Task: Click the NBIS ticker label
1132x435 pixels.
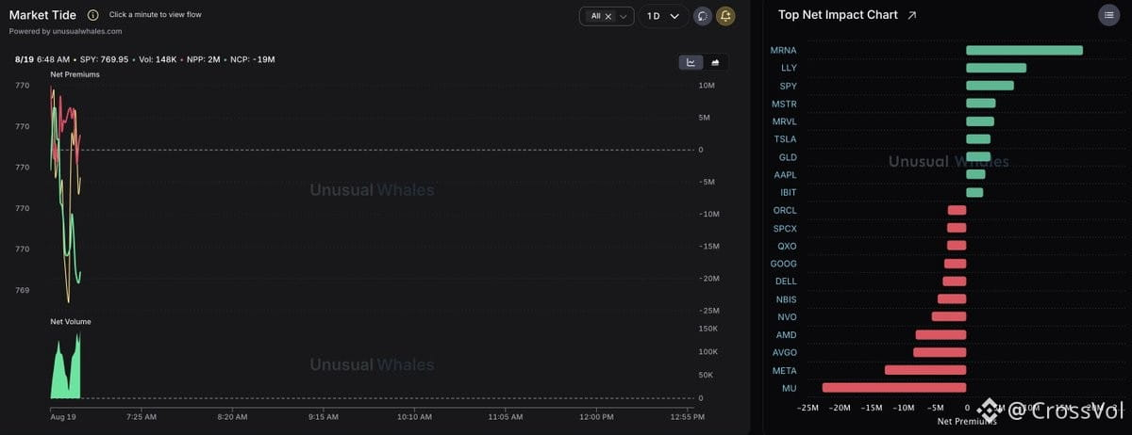Action: (786, 299)
